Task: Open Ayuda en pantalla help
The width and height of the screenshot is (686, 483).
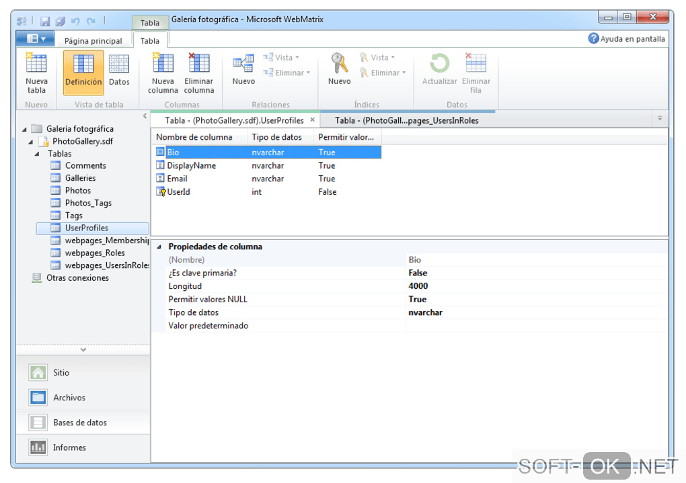Action: click(626, 38)
